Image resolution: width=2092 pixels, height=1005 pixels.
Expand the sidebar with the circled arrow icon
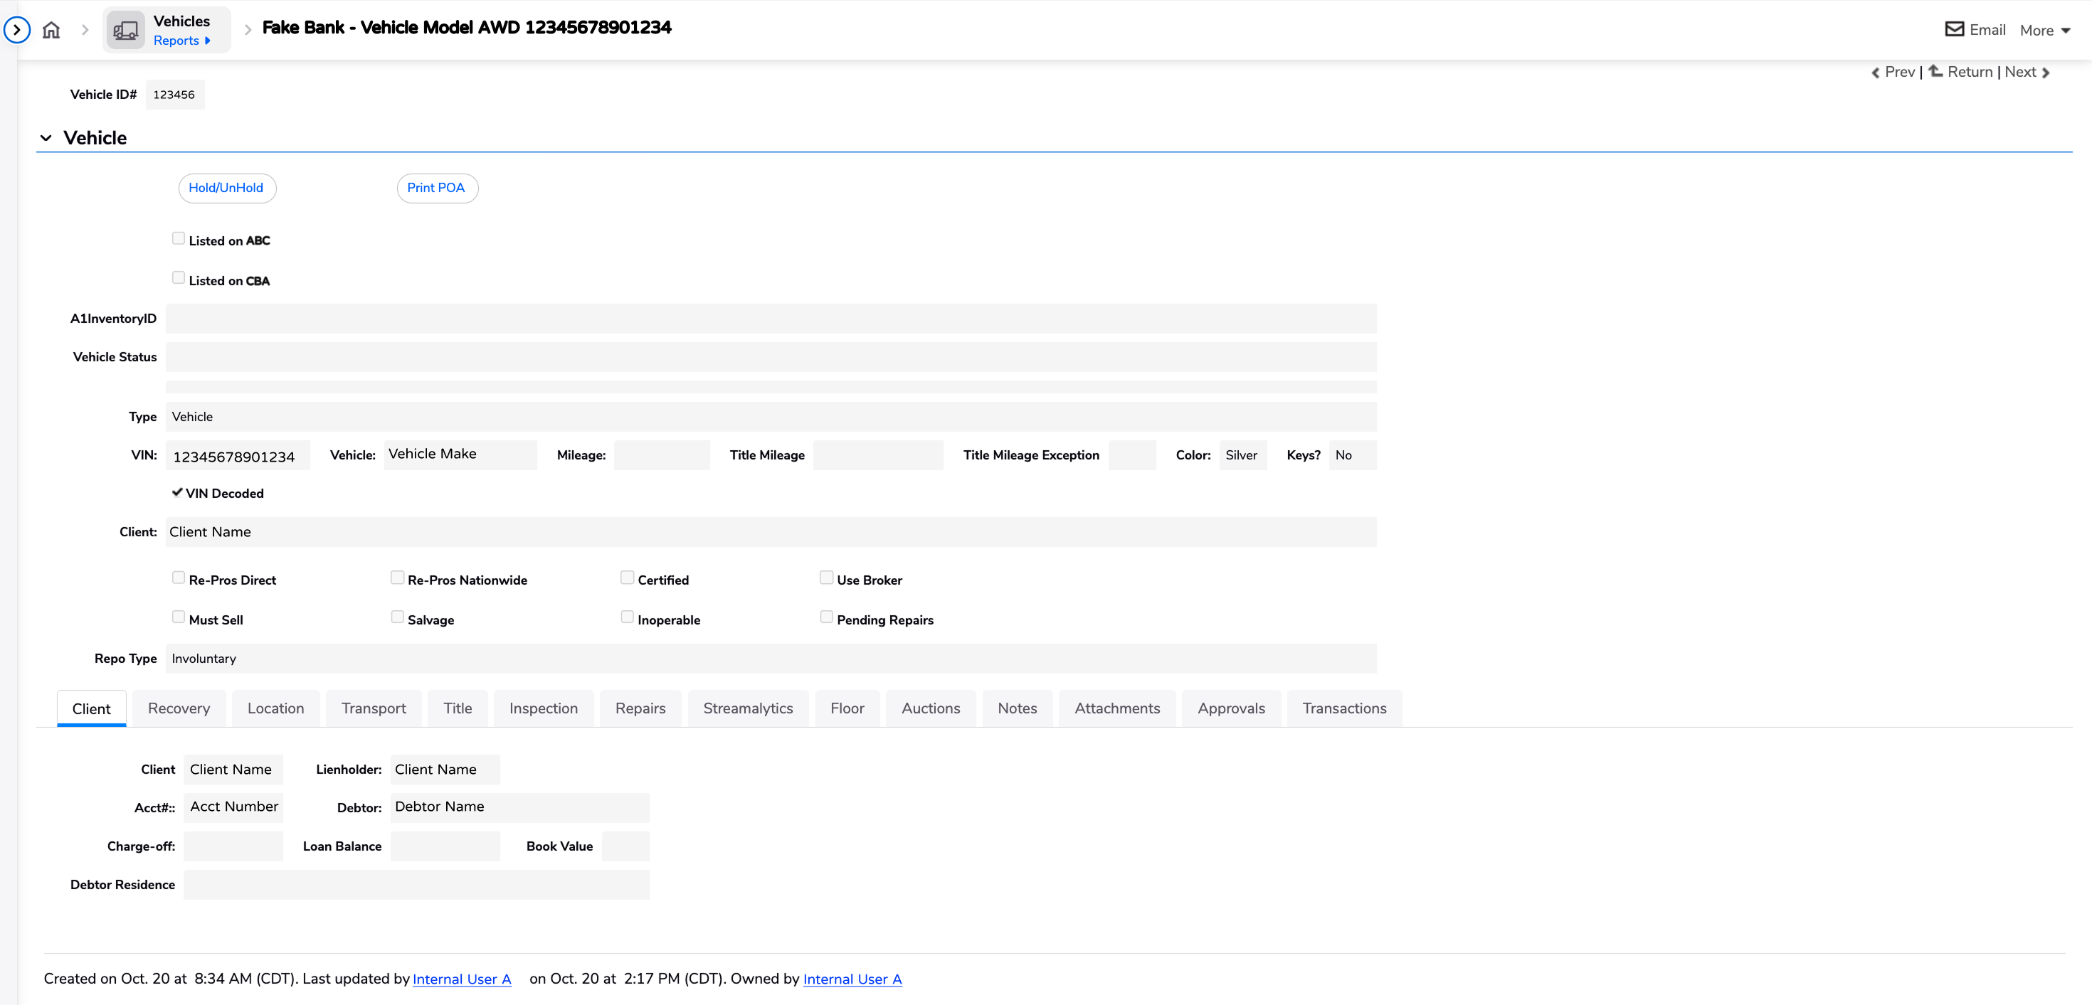point(17,30)
